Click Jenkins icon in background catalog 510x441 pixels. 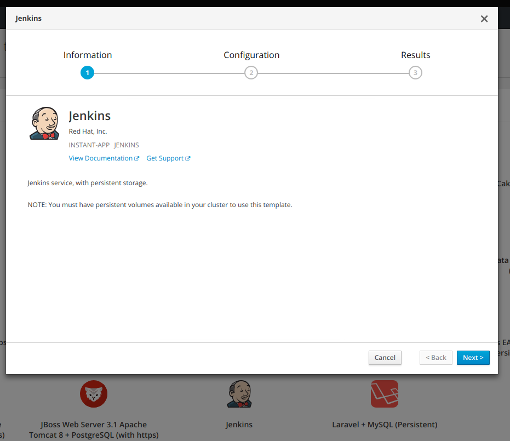pos(239,394)
